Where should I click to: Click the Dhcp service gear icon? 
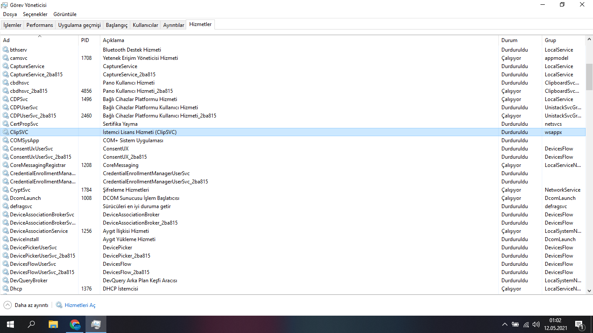click(x=6, y=289)
